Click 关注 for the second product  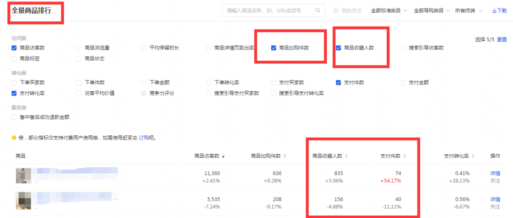pyautogui.click(x=495, y=207)
